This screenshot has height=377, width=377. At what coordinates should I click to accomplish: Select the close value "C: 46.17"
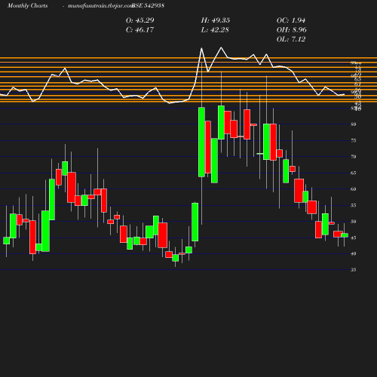point(139,30)
